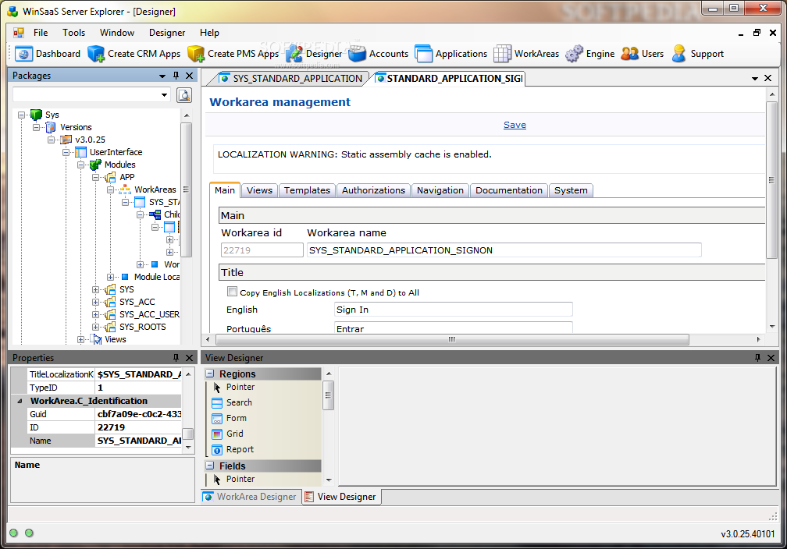This screenshot has width=787, height=549.
Task: Open the Designer toolbar icon
Action: pyautogui.click(x=294, y=54)
